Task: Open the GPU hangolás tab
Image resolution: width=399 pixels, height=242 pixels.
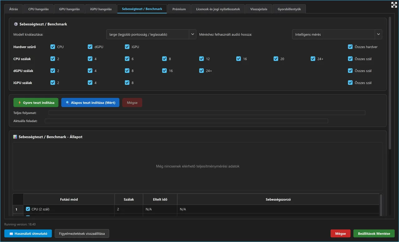Action: pos(69,9)
